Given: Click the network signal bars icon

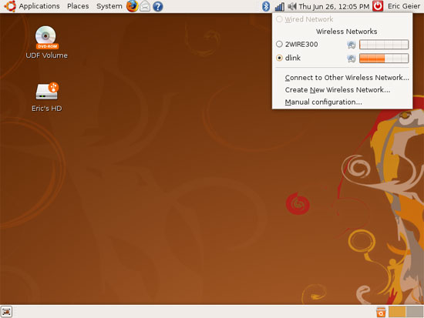Looking at the screenshot, I should pyautogui.click(x=280, y=7).
